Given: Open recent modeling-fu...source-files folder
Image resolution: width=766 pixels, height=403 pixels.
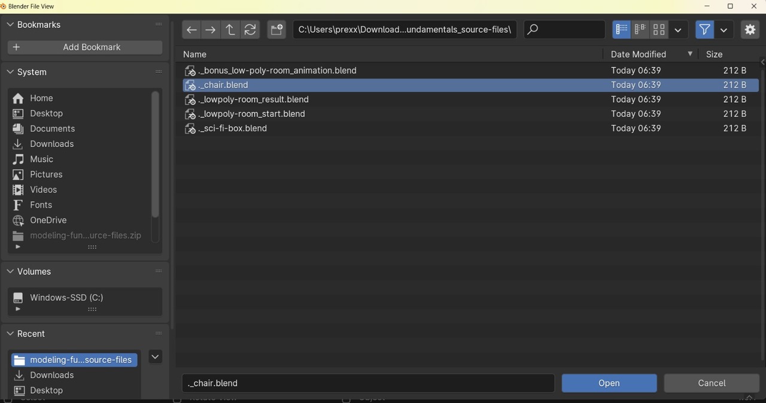Looking at the screenshot, I should [74, 360].
